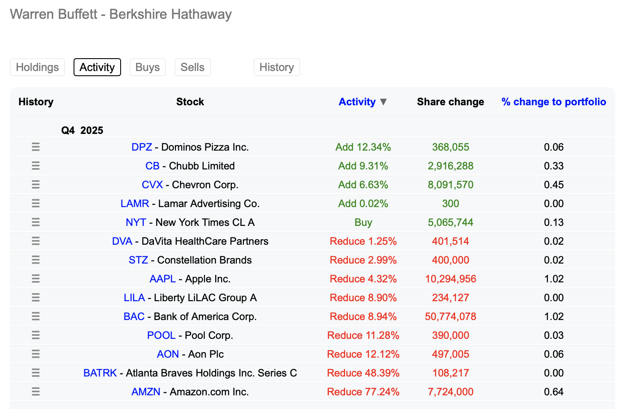Viewport: 627px width, 409px height.
Task: Open the LAMR stock page link
Action: pyautogui.click(x=135, y=204)
